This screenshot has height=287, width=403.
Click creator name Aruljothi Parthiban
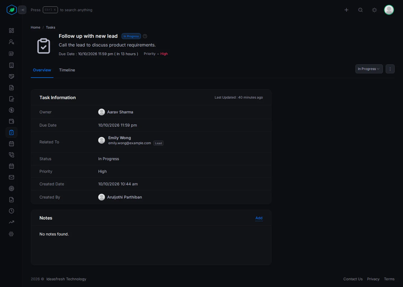tap(125, 197)
